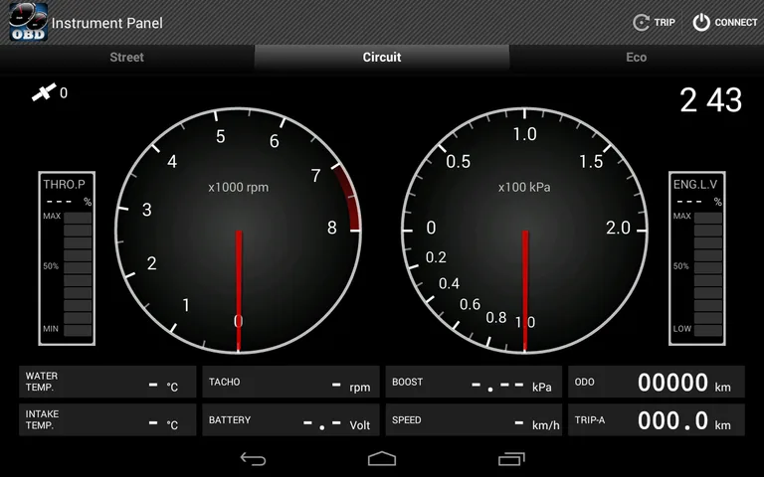Screen dimensions: 764x477
Task: Tap the OBD app logo icon
Action: (28, 22)
